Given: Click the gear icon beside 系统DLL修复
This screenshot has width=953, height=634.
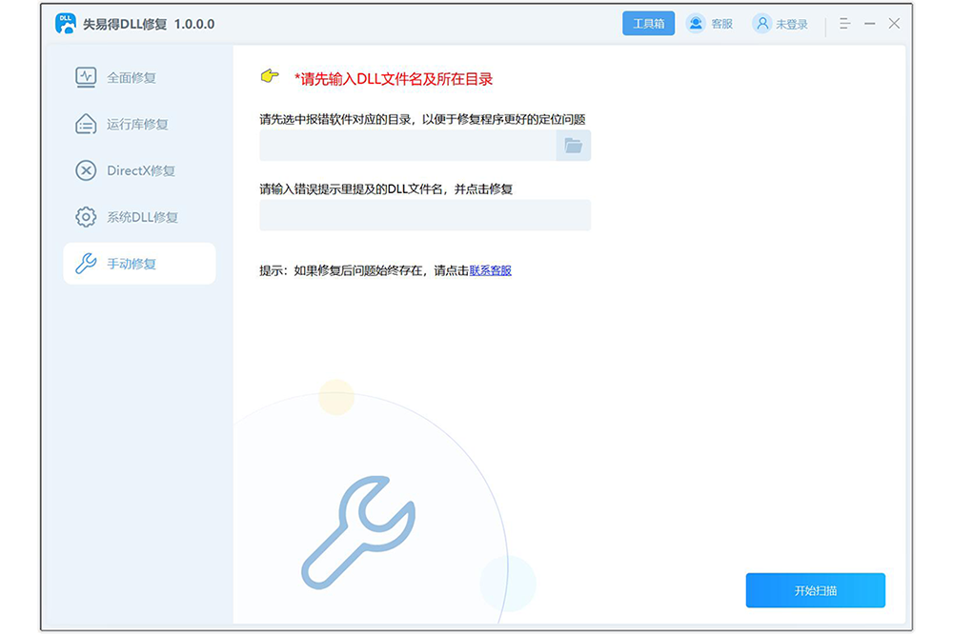Looking at the screenshot, I should coord(84,217).
